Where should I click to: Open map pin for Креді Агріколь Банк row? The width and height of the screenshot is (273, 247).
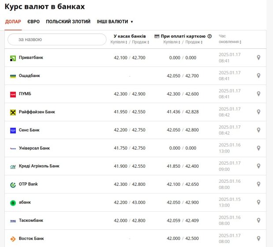(x=258, y=166)
